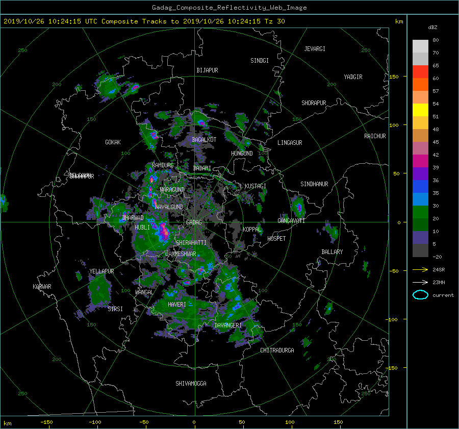
Task: Click the SHORAPUR label
Action: 314,103
